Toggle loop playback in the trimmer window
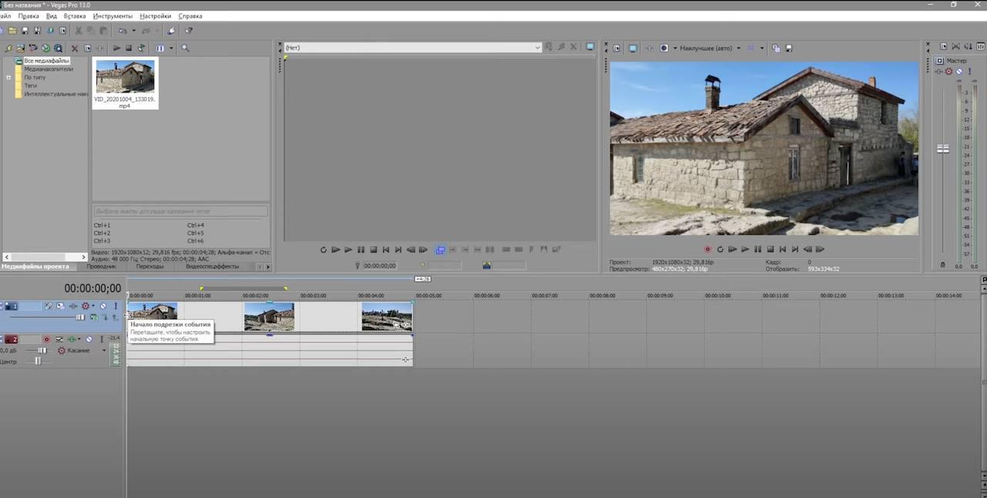 pyautogui.click(x=324, y=250)
